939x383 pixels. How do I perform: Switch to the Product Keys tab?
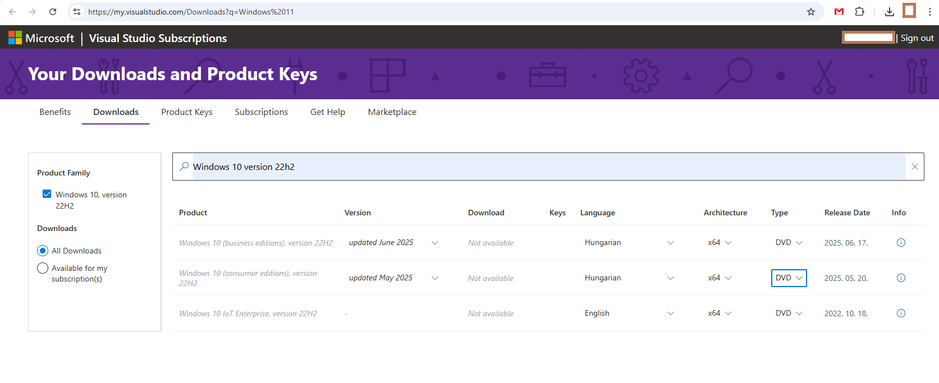(x=187, y=112)
